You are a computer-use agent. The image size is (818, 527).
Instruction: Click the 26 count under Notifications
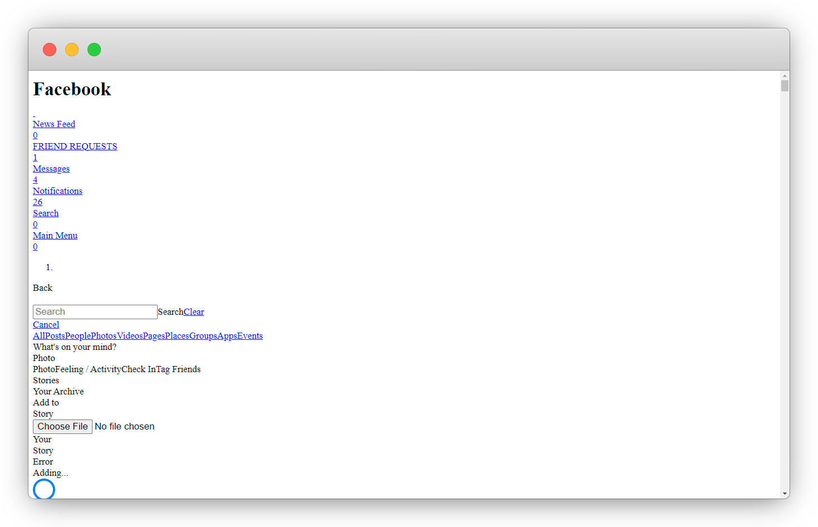coord(37,202)
